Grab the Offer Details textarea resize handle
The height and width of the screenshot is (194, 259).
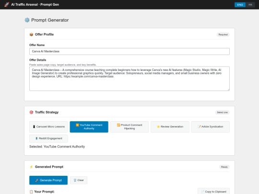(228, 90)
